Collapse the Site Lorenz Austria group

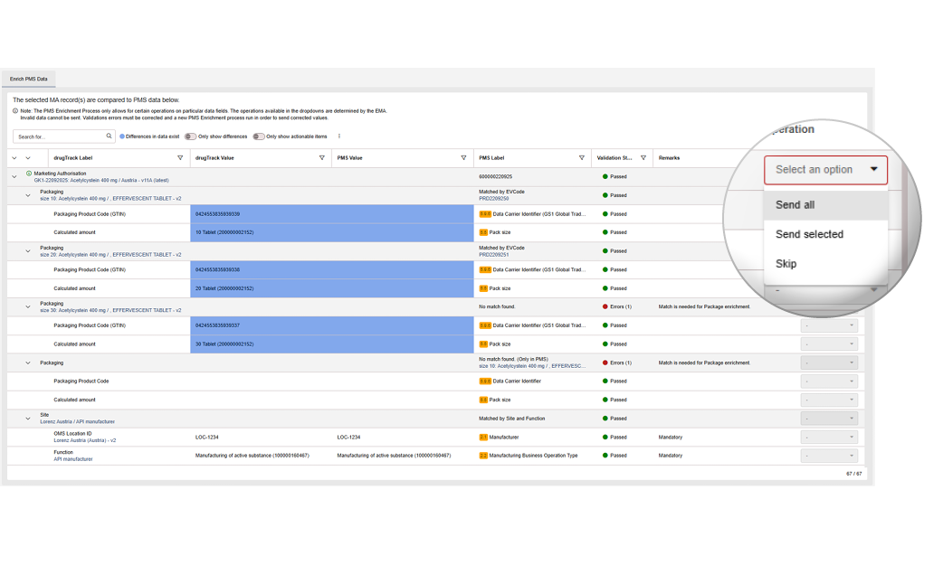(28, 419)
